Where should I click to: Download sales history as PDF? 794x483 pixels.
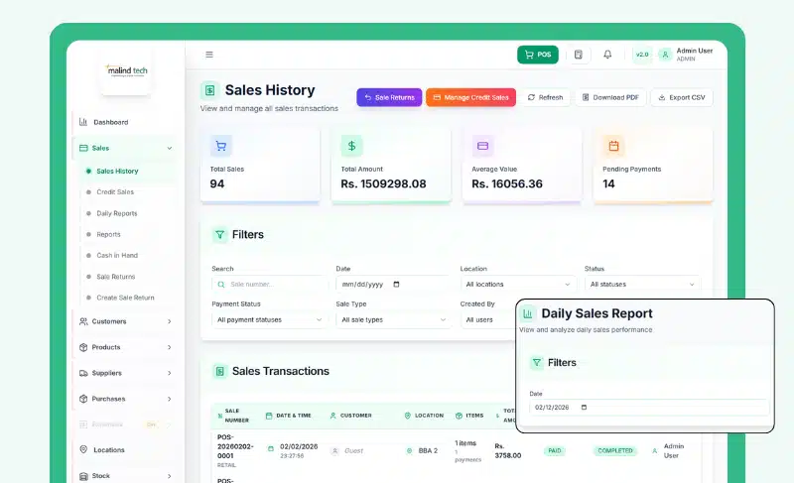(x=610, y=97)
